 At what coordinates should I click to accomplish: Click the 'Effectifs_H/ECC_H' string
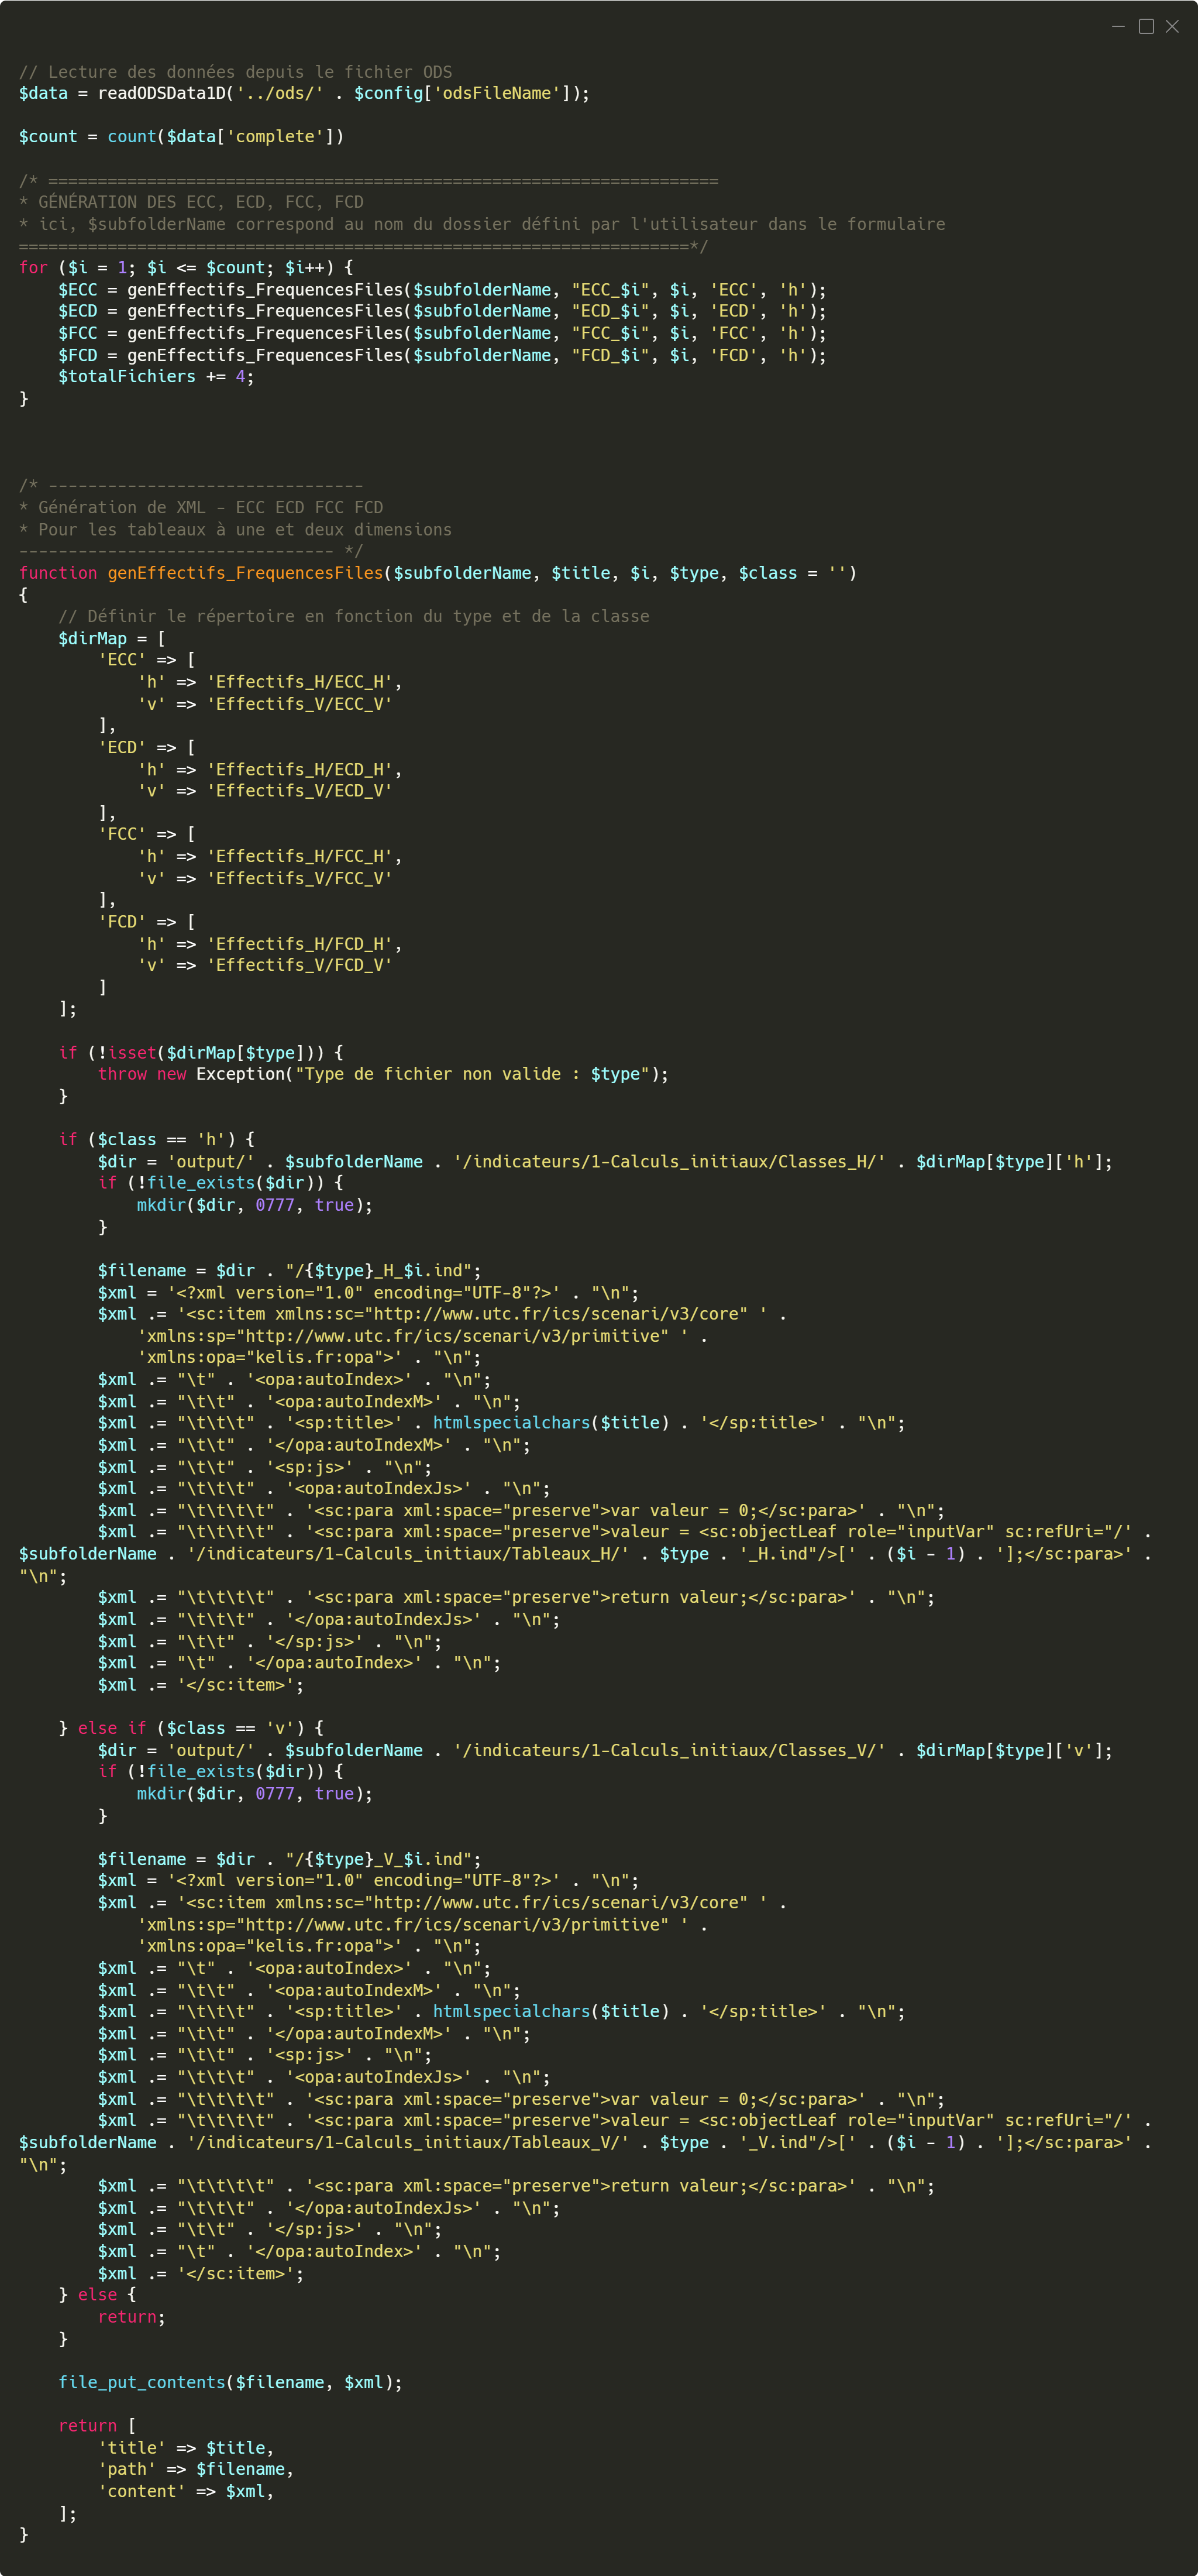[x=299, y=682]
